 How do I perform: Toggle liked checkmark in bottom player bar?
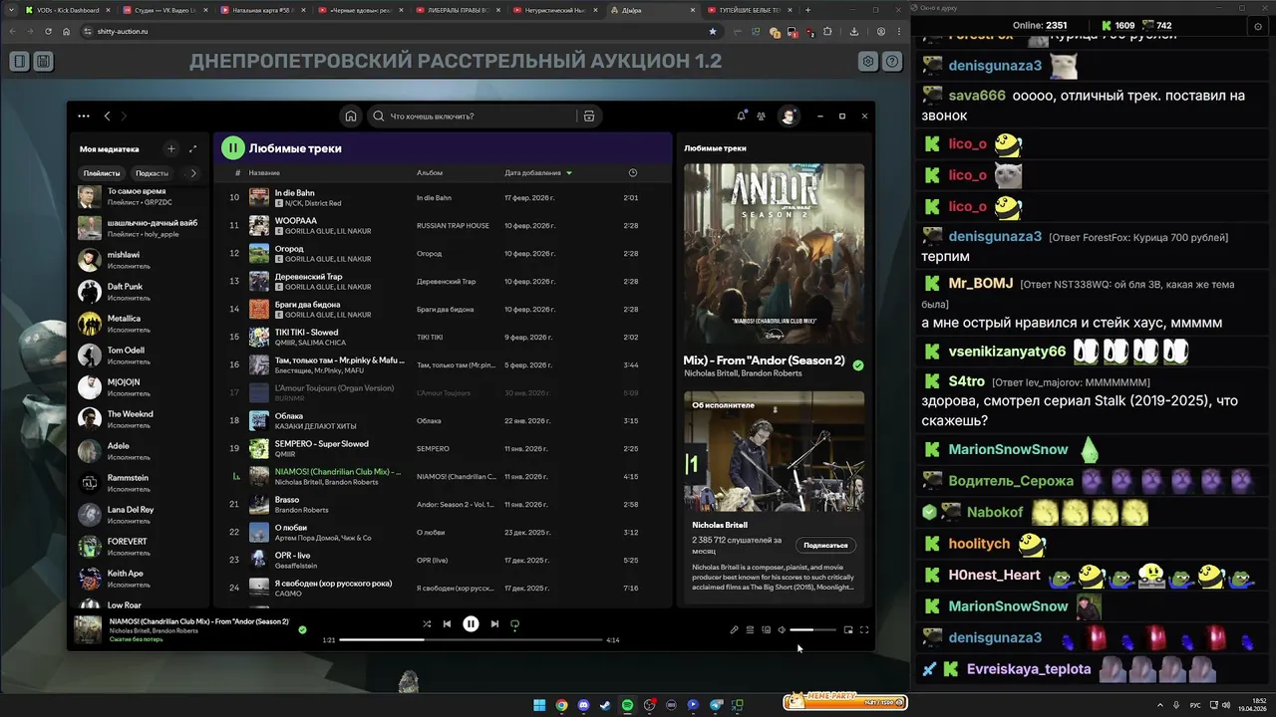click(x=302, y=629)
